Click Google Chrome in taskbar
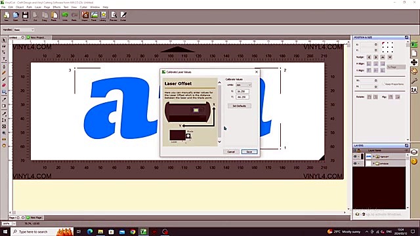Viewport: 420px width, 236px height. coord(133,231)
